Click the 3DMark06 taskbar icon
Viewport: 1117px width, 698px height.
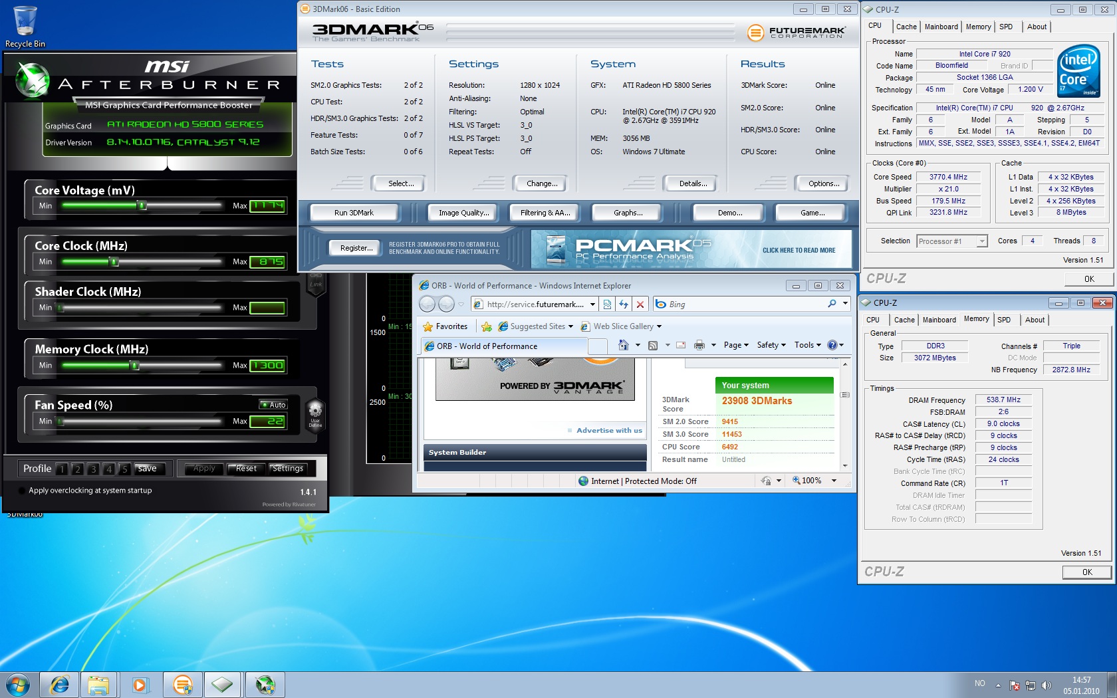pyautogui.click(x=182, y=685)
